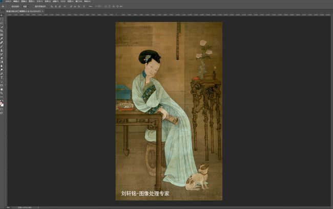This screenshot has width=333, height=209.
Task: Select the Rectangle shape tool
Action: (2, 85)
